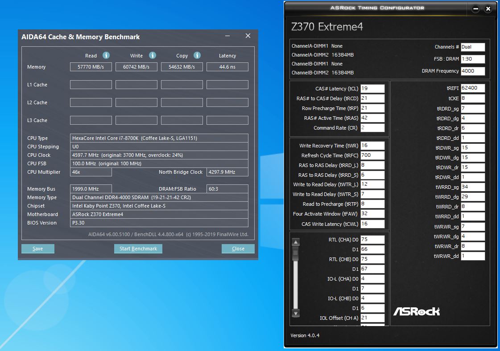Click the IOL Offset (CH A) field
The height and width of the screenshot is (351, 500).
(372, 318)
